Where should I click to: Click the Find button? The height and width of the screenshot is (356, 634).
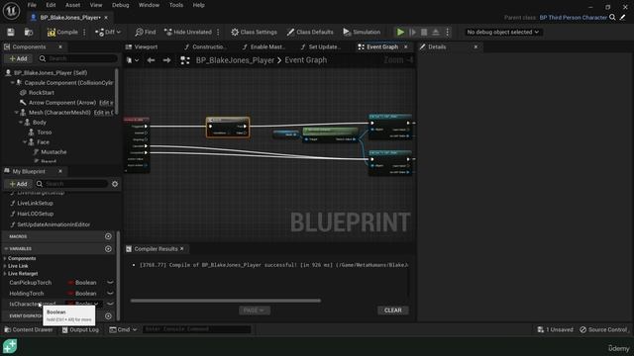(146, 32)
